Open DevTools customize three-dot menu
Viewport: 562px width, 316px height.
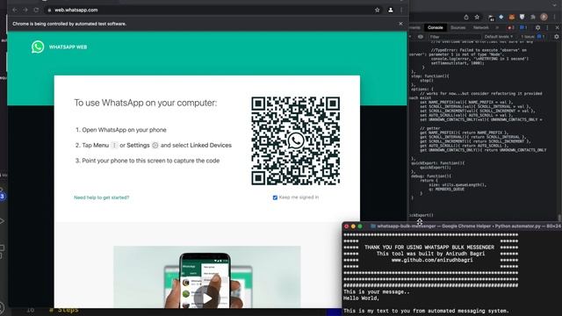[x=547, y=27]
